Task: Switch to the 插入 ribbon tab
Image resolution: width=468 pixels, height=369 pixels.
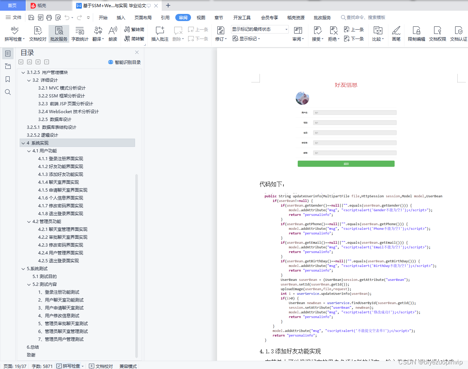Action: pyautogui.click(x=121, y=17)
